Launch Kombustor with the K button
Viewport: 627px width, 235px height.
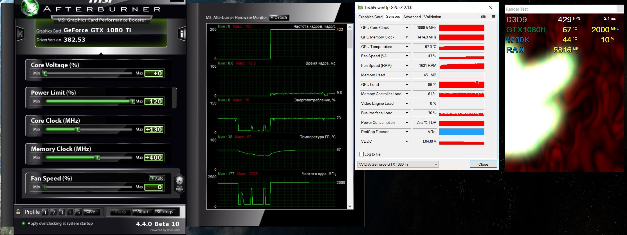click(20, 34)
